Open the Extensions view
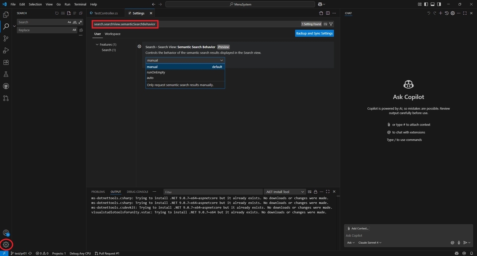This screenshot has width=477, height=256. [6, 62]
